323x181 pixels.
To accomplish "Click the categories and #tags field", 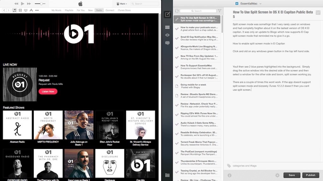I will coord(244,166).
